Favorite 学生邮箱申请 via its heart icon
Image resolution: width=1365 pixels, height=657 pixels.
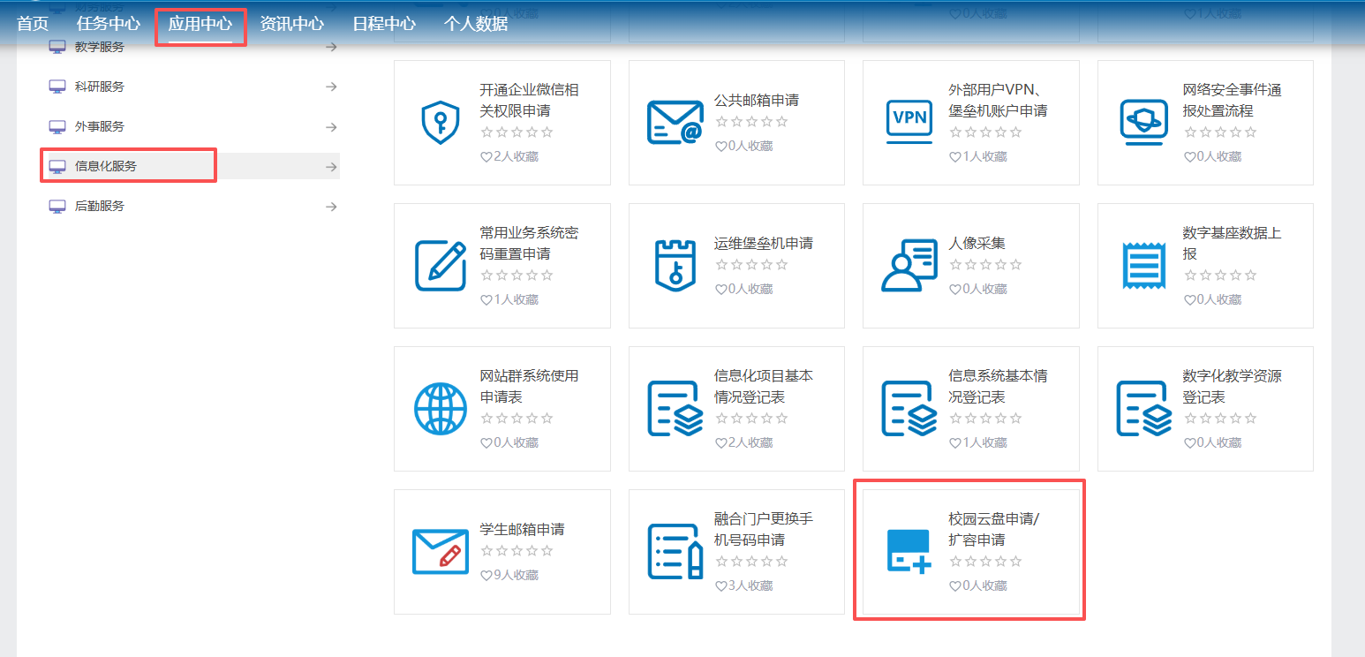tap(486, 576)
